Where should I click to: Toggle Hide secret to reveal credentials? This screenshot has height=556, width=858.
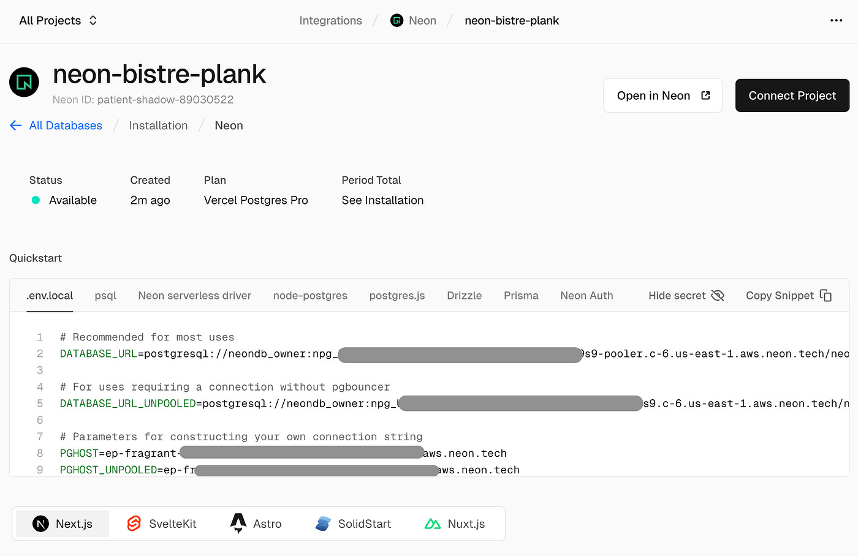coord(686,295)
